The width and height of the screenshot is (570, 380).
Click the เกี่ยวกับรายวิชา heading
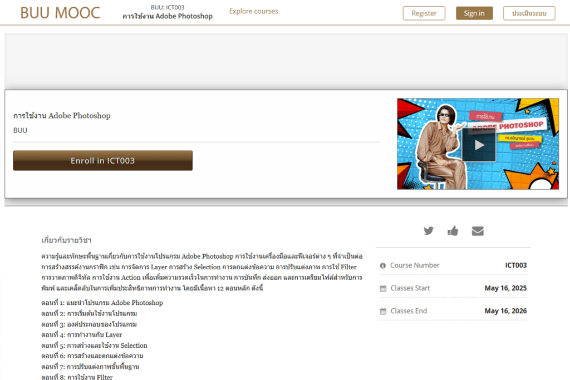point(66,240)
